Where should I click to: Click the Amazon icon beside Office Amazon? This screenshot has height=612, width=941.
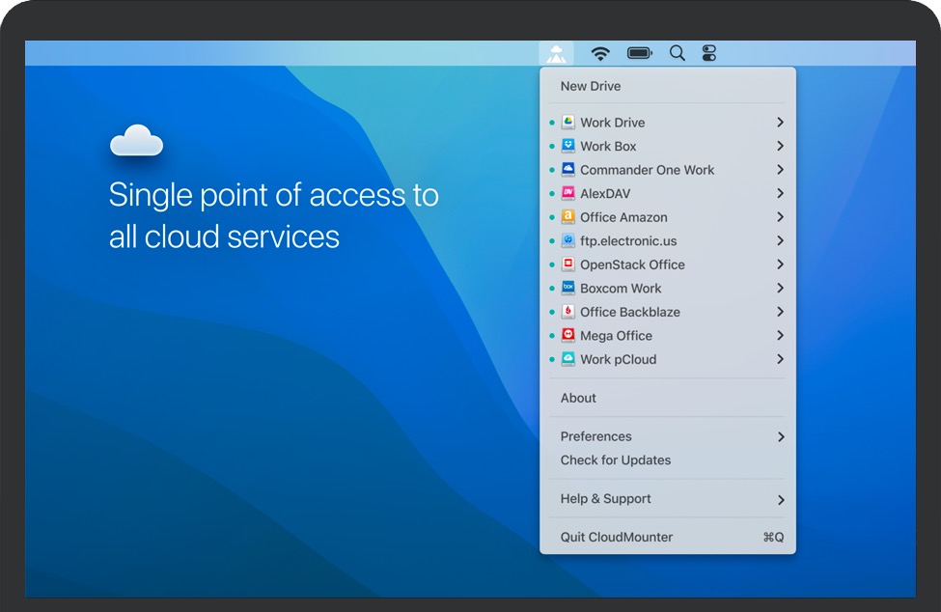(567, 216)
